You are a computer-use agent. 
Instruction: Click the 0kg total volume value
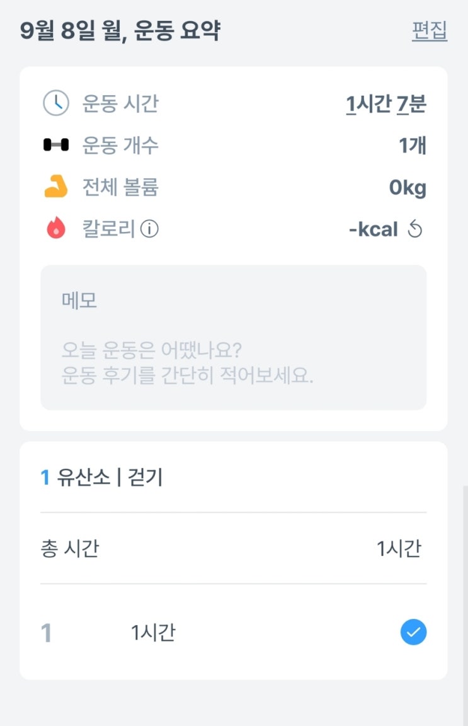coord(408,188)
